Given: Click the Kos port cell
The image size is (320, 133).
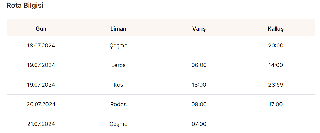Looking at the screenshot, I should tap(118, 85).
